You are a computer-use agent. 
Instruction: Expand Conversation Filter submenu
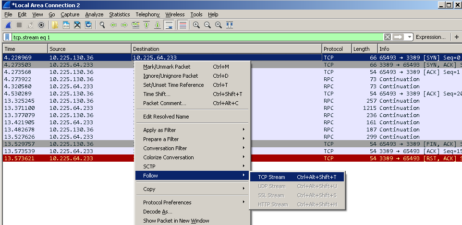(193, 148)
